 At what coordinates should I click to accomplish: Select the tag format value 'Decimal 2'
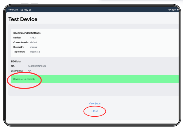tap(35, 52)
